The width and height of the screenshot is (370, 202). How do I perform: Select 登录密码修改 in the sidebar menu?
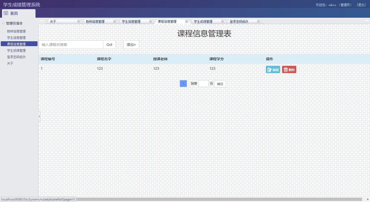coord(16,57)
